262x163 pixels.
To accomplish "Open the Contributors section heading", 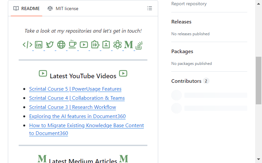I will [186, 81].
